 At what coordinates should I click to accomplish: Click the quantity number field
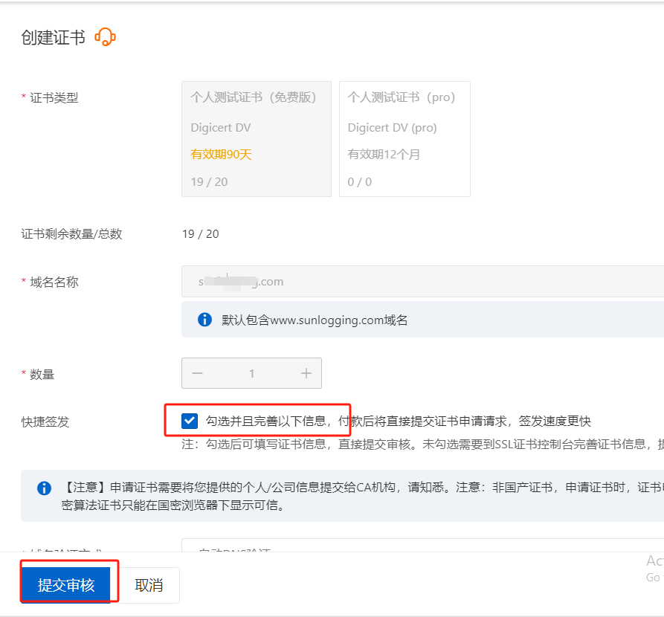[251, 373]
